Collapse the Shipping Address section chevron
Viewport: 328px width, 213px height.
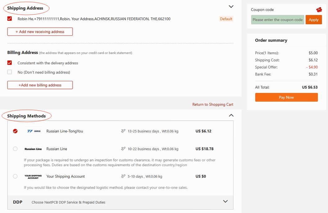tap(231, 7)
